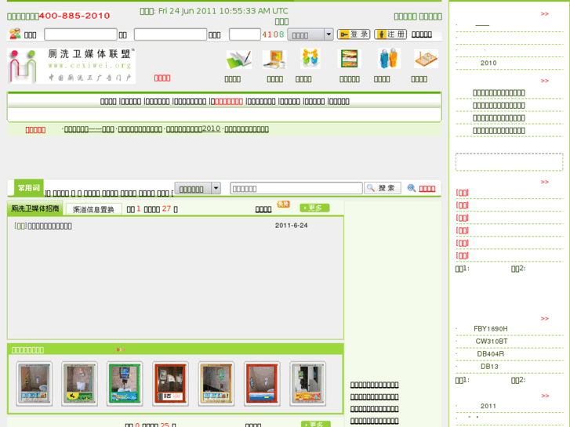Image resolution: width=570 pixels, height=427 pixels.
Task: Click the red link beside the site logo
Action: (x=162, y=78)
